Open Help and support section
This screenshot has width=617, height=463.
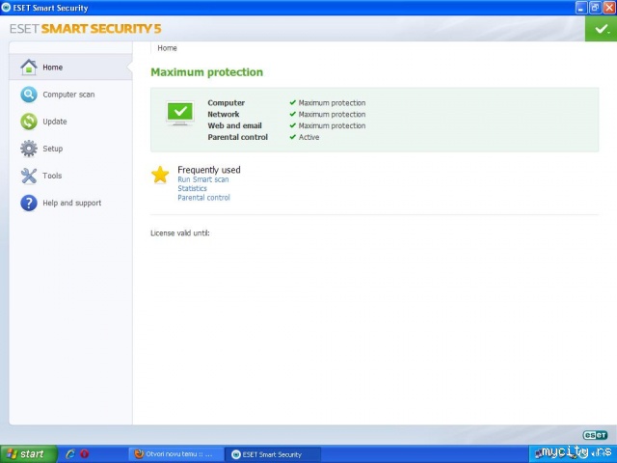pos(72,203)
